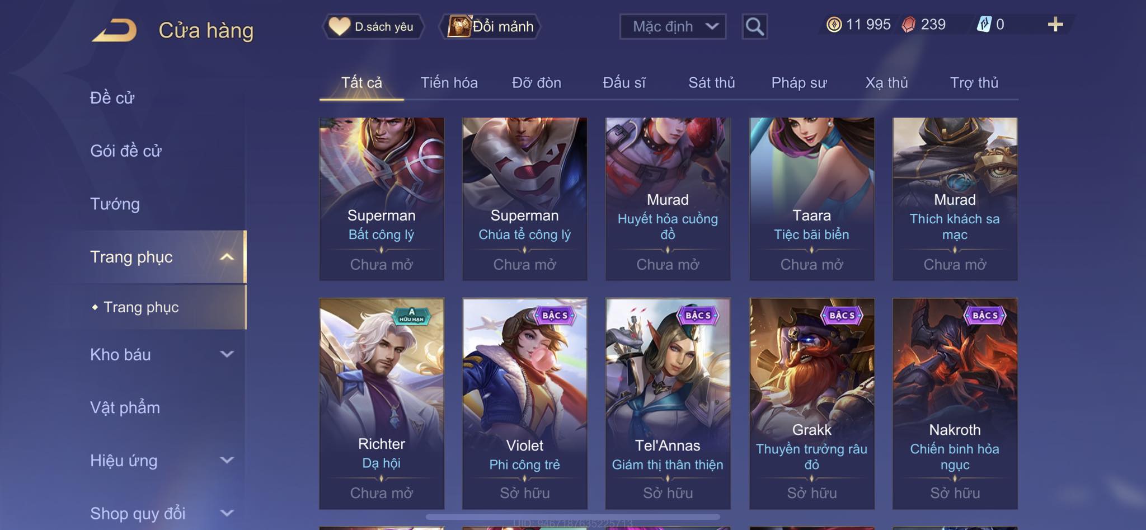Screen dimensions: 1146x530
Task: Select the Richter Dạ hội skin card
Action: pos(382,404)
